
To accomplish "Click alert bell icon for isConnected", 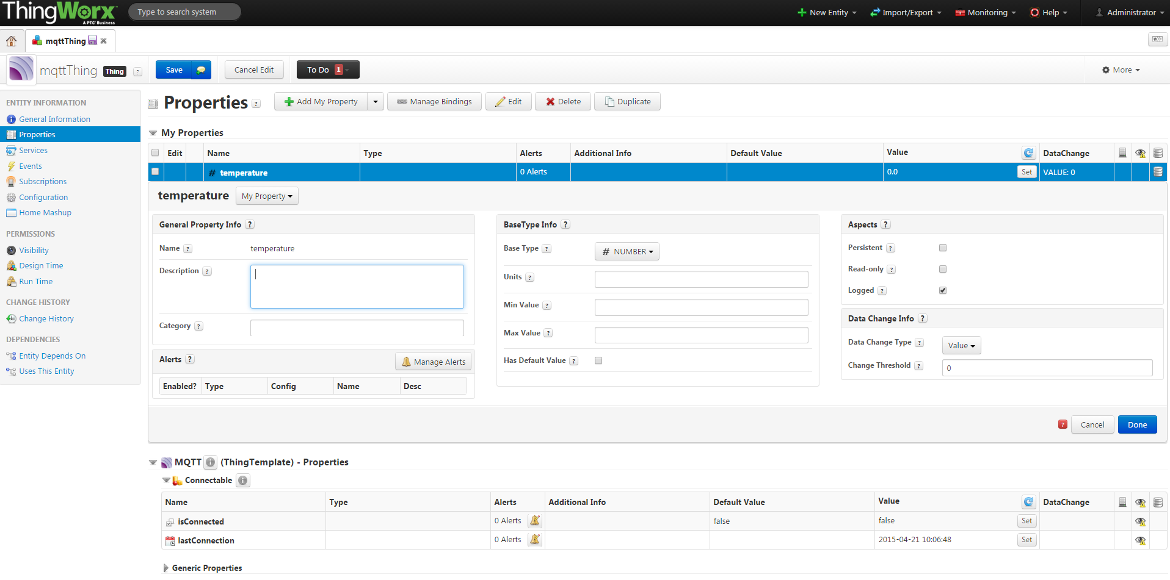I will [535, 521].
